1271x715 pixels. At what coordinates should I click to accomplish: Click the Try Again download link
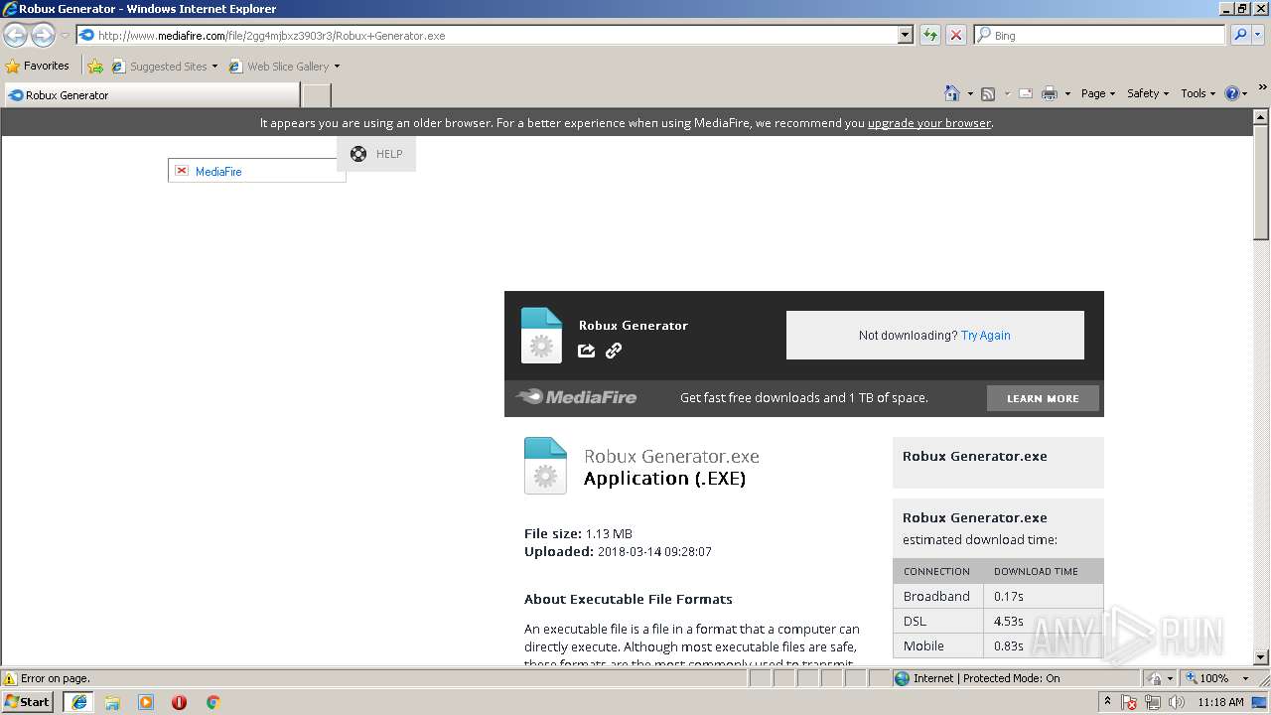tap(985, 336)
